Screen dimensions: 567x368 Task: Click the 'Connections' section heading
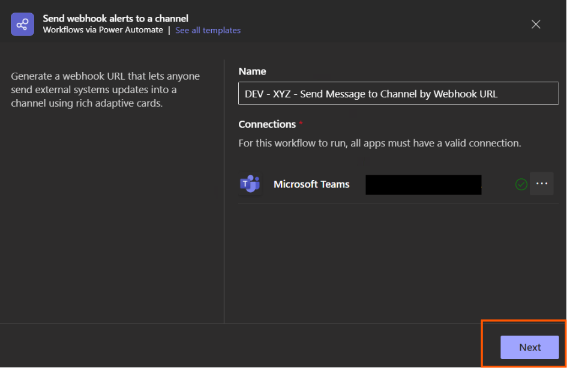point(267,124)
